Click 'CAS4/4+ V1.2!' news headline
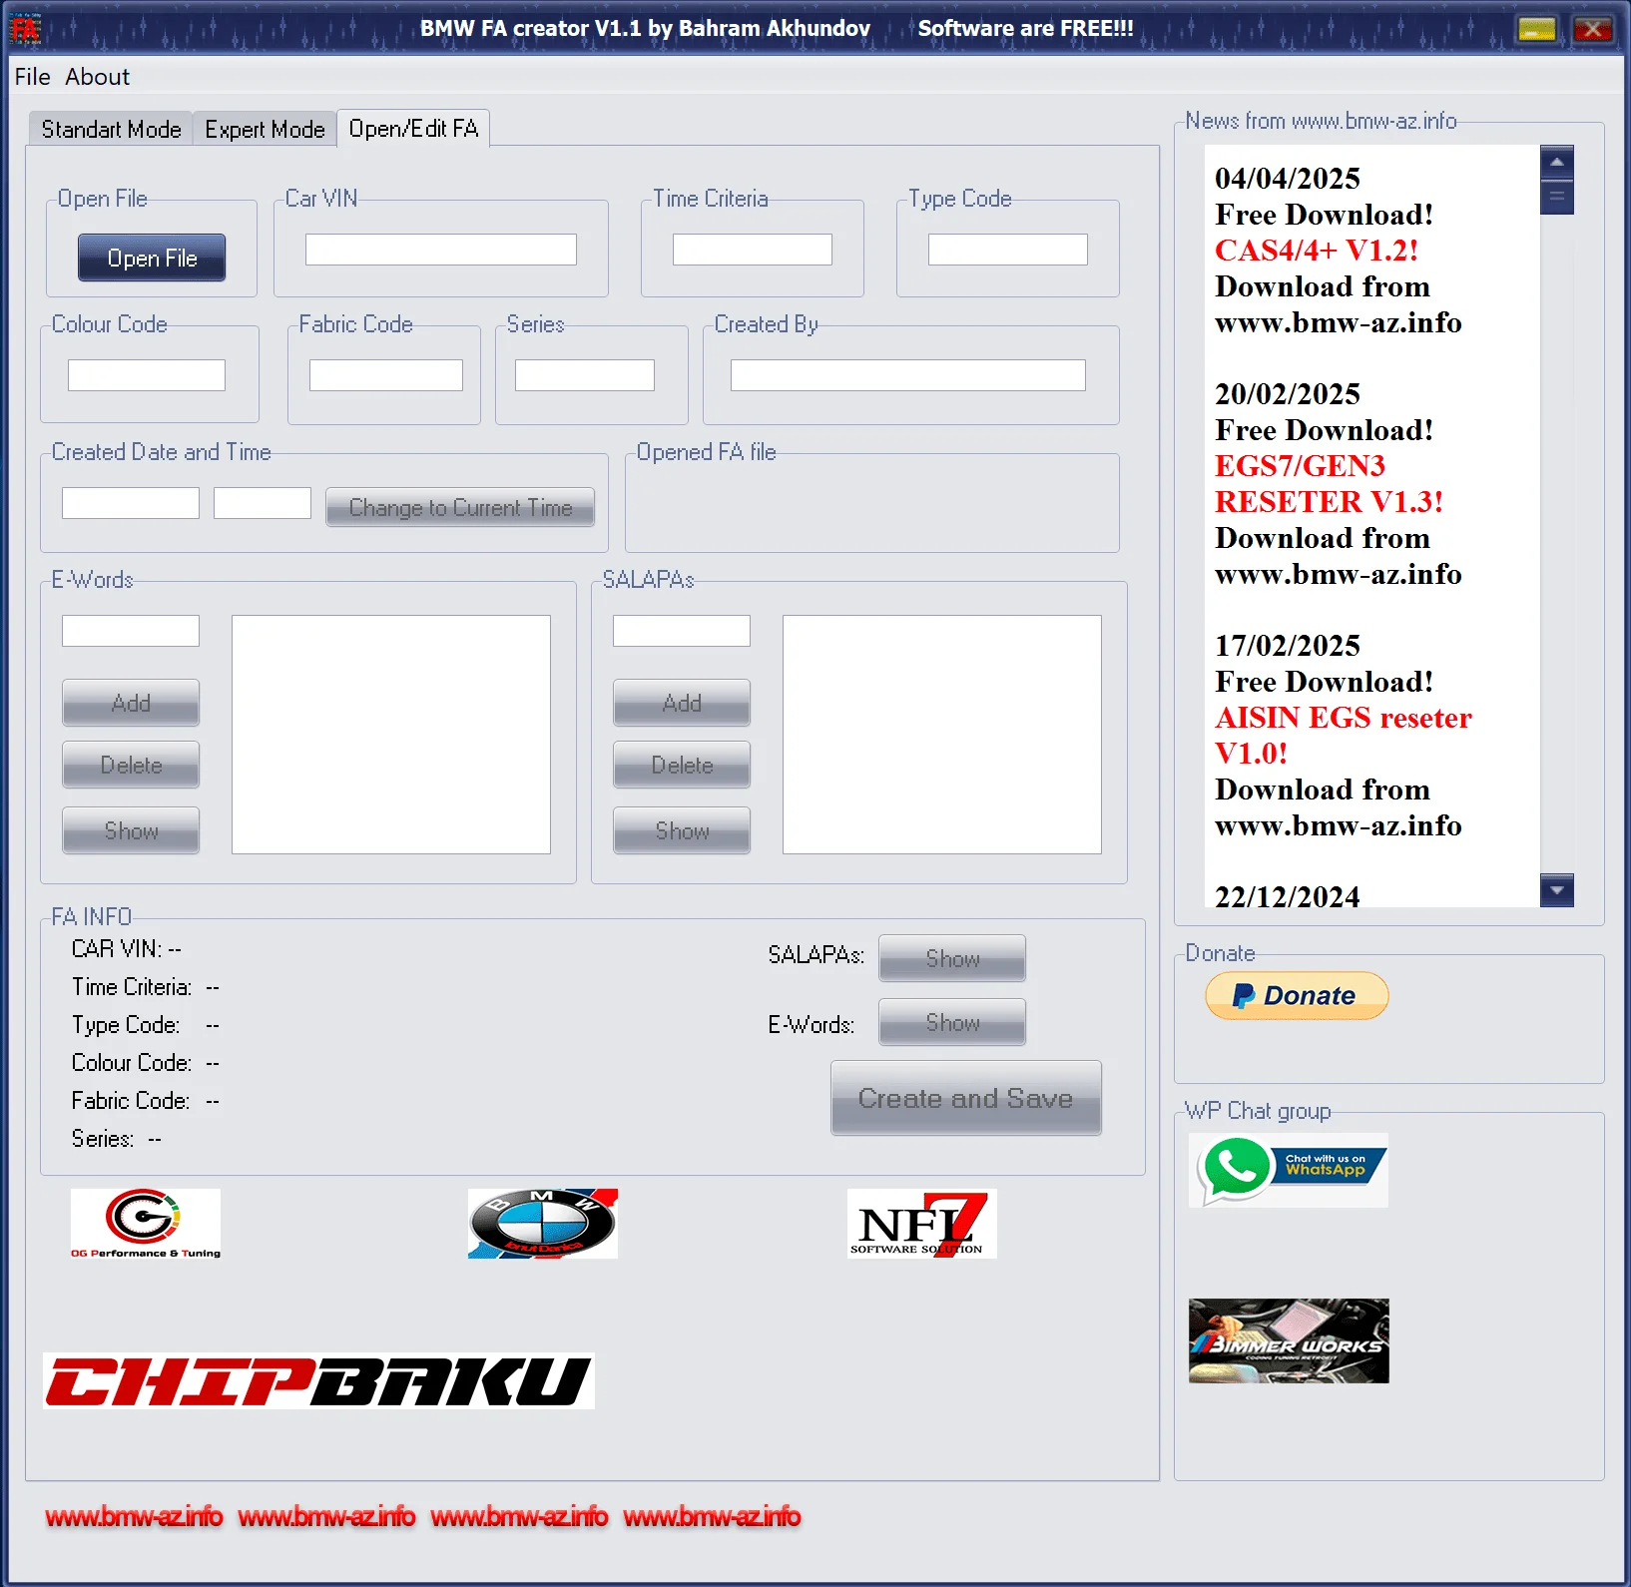The image size is (1631, 1587). 1317,251
